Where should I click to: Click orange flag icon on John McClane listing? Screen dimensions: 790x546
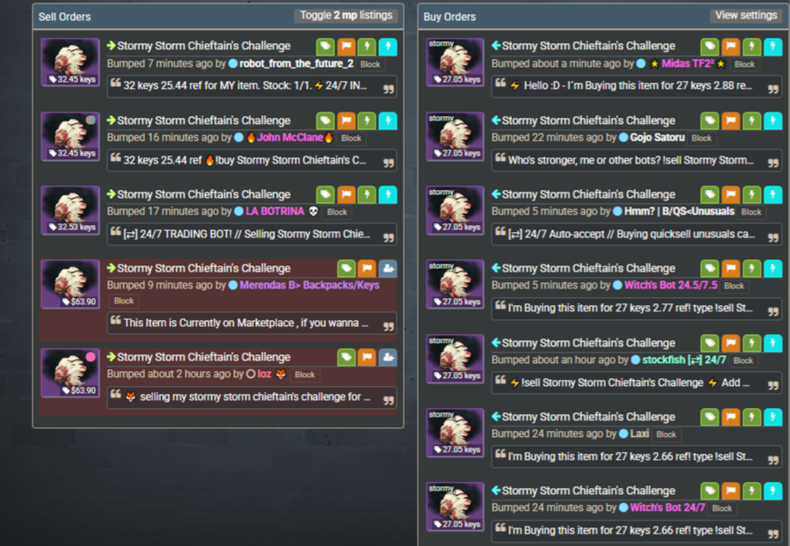point(346,120)
